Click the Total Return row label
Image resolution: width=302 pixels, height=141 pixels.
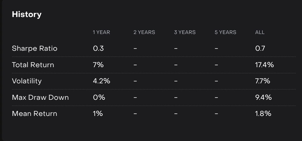click(33, 65)
